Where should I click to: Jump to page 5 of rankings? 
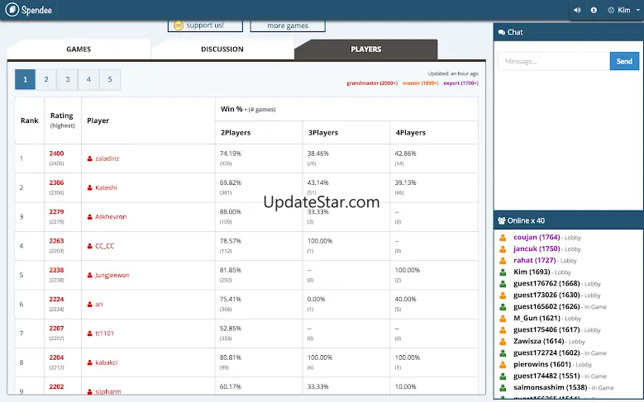[x=110, y=80]
